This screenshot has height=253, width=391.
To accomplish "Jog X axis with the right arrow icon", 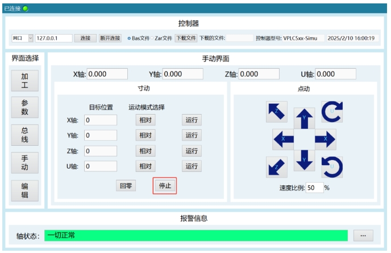I will click(326, 139).
